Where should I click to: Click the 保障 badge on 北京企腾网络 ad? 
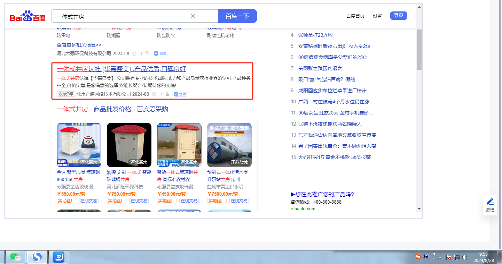(181, 94)
